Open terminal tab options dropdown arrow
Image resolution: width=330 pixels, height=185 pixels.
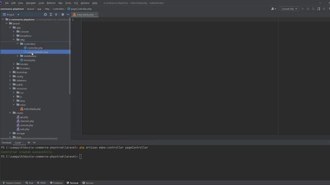tap(34, 143)
